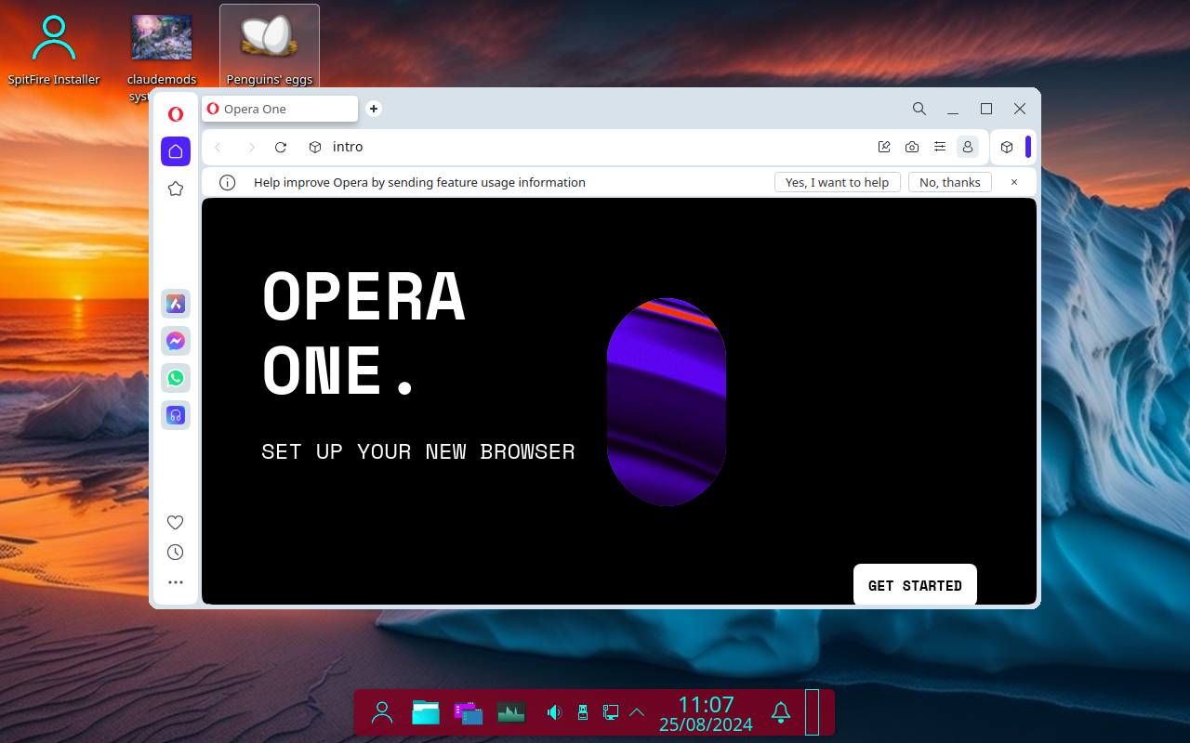
Task: Open the network connections tray icon
Action: click(611, 712)
